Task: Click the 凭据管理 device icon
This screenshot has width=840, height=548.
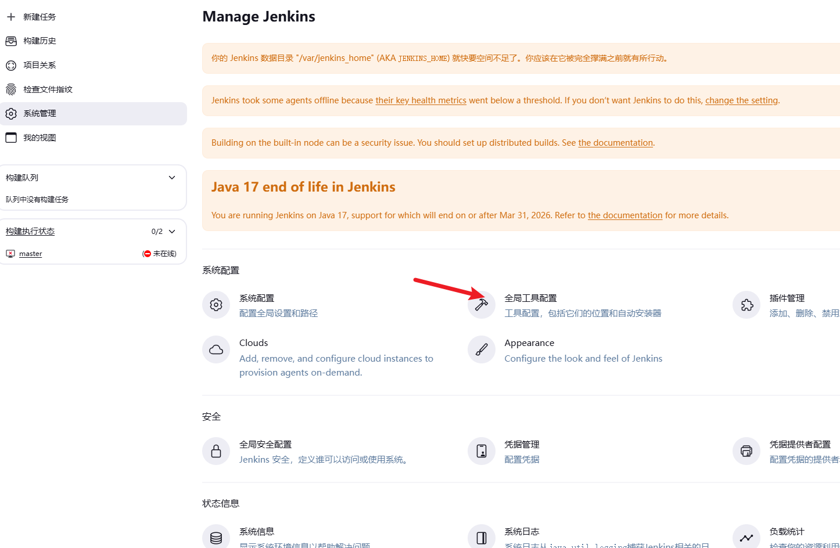Action: click(482, 451)
